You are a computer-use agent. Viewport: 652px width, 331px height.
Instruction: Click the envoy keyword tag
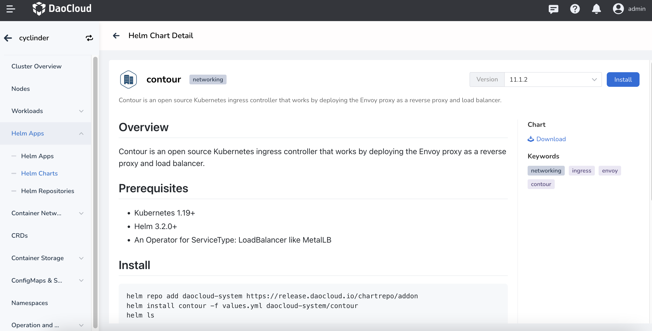pos(610,171)
